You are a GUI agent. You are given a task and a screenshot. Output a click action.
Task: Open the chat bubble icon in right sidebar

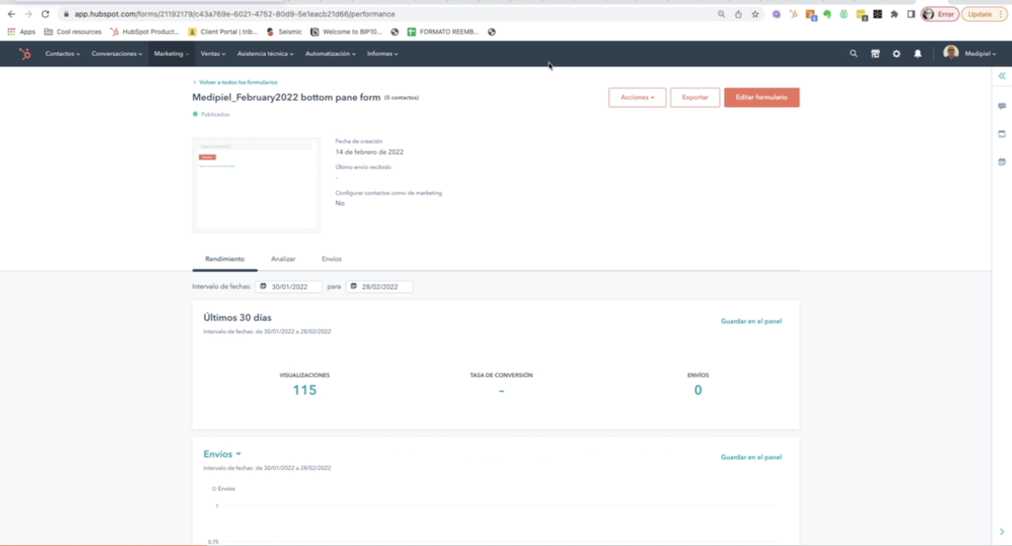(1002, 106)
